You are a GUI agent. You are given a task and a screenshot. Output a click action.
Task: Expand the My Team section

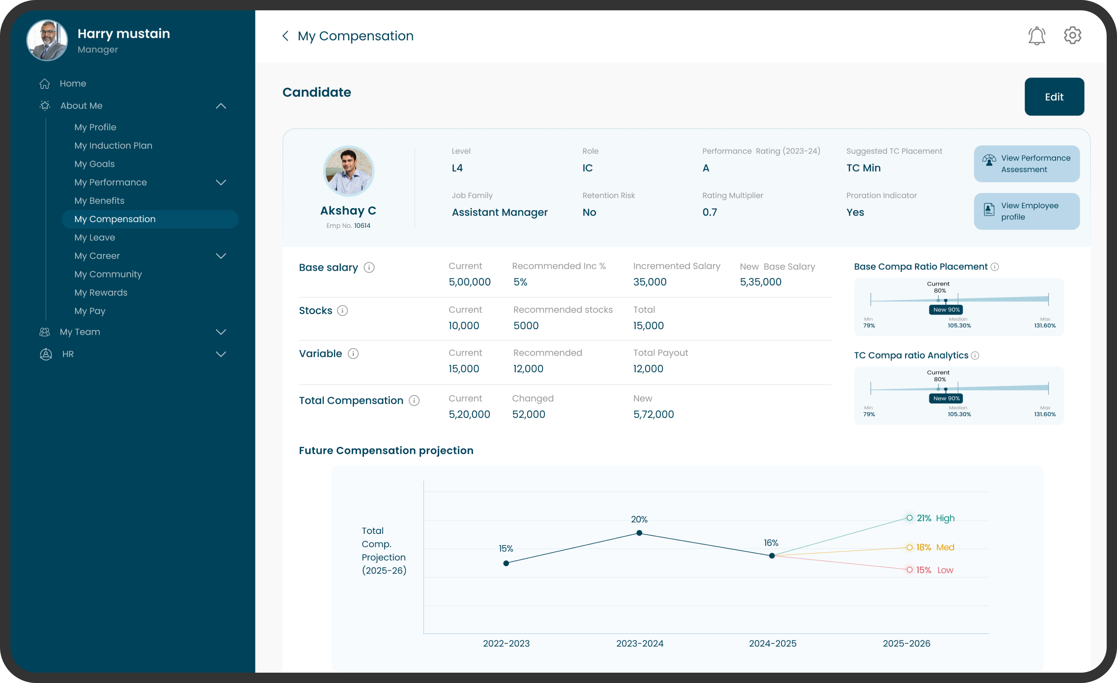(221, 332)
